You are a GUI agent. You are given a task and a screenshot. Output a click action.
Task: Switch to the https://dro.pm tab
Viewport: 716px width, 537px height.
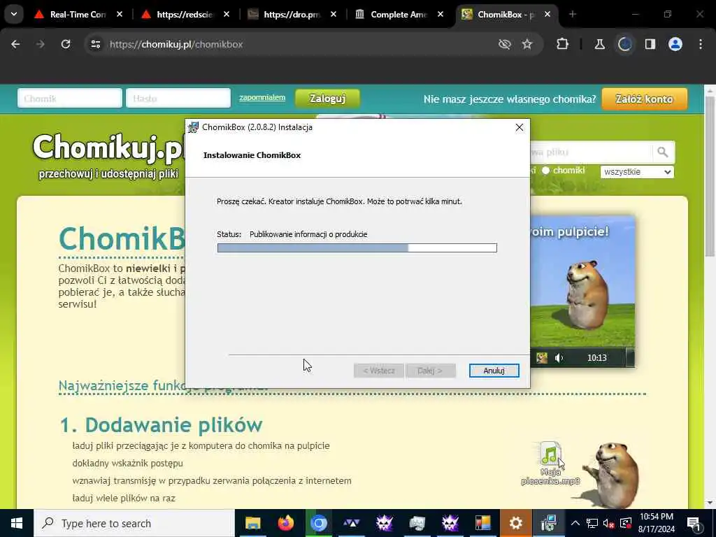(x=292, y=15)
